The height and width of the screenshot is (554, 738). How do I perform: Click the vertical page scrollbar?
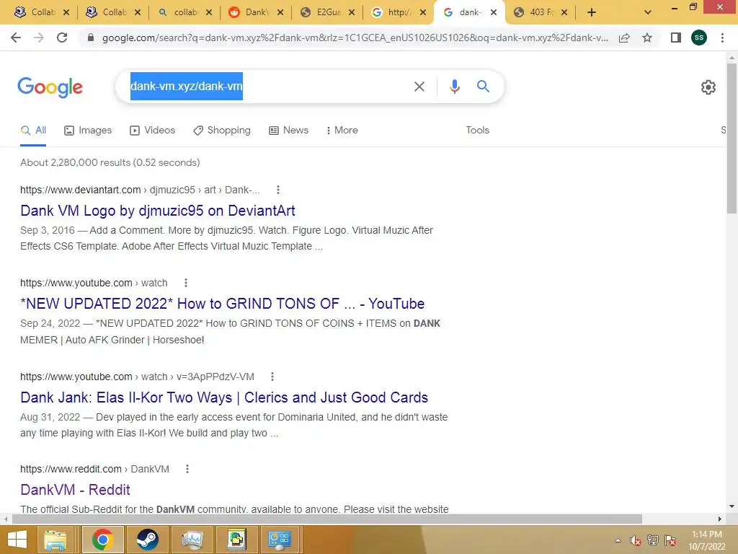point(732,139)
